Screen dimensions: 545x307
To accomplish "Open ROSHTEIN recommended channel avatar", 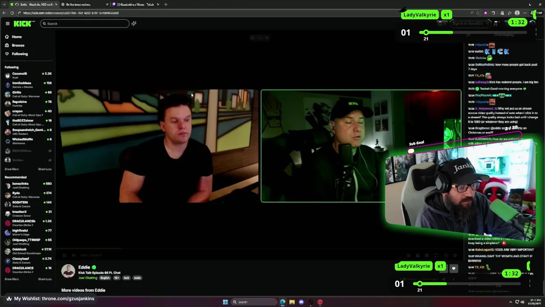I will point(7,204).
